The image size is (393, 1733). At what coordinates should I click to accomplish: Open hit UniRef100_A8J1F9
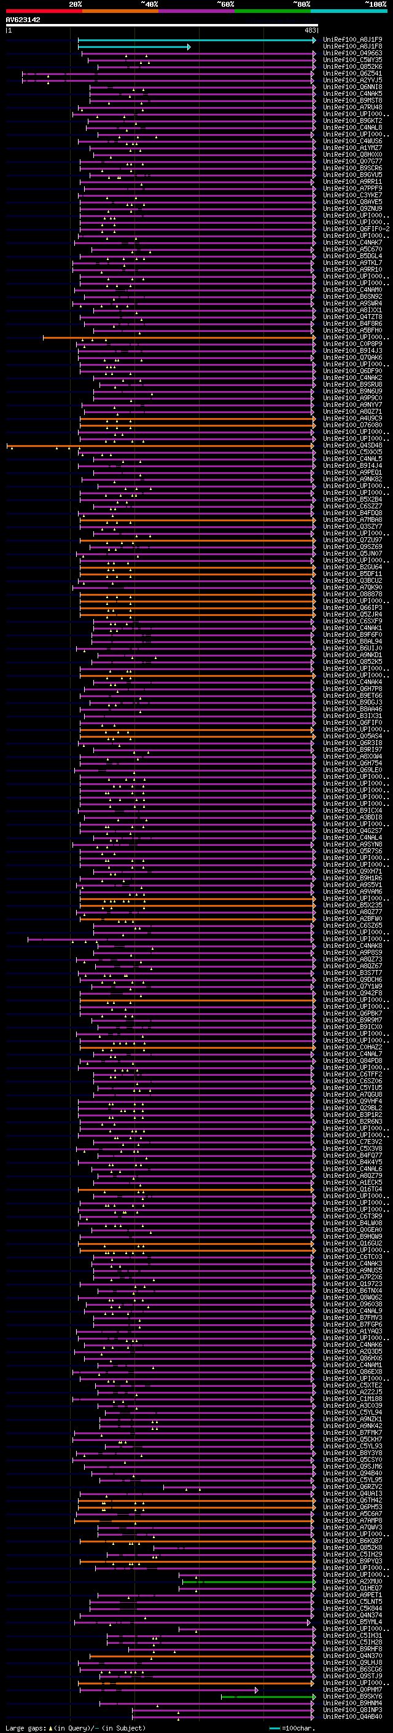coord(352,40)
